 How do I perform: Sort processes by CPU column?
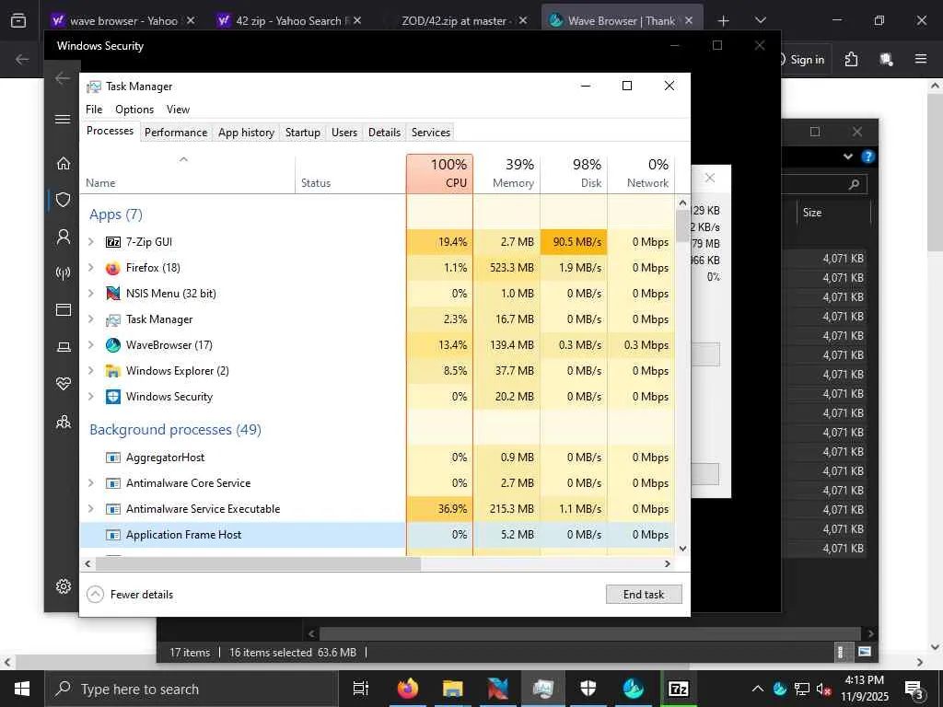(439, 174)
